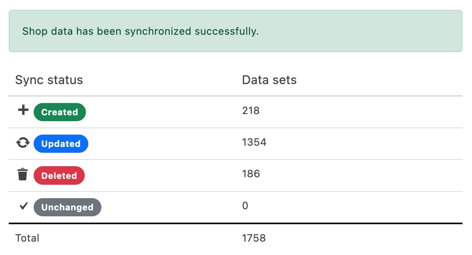Expand the Deleted status row

[158, 175]
